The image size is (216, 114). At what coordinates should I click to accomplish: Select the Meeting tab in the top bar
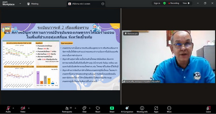(33, 4)
